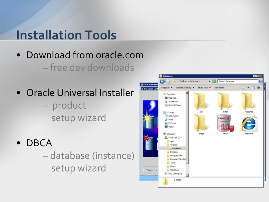The height and width of the screenshot is (202, 269).
Task: Expand the view options dropdown arrow
Action: (x=248, y=88)
